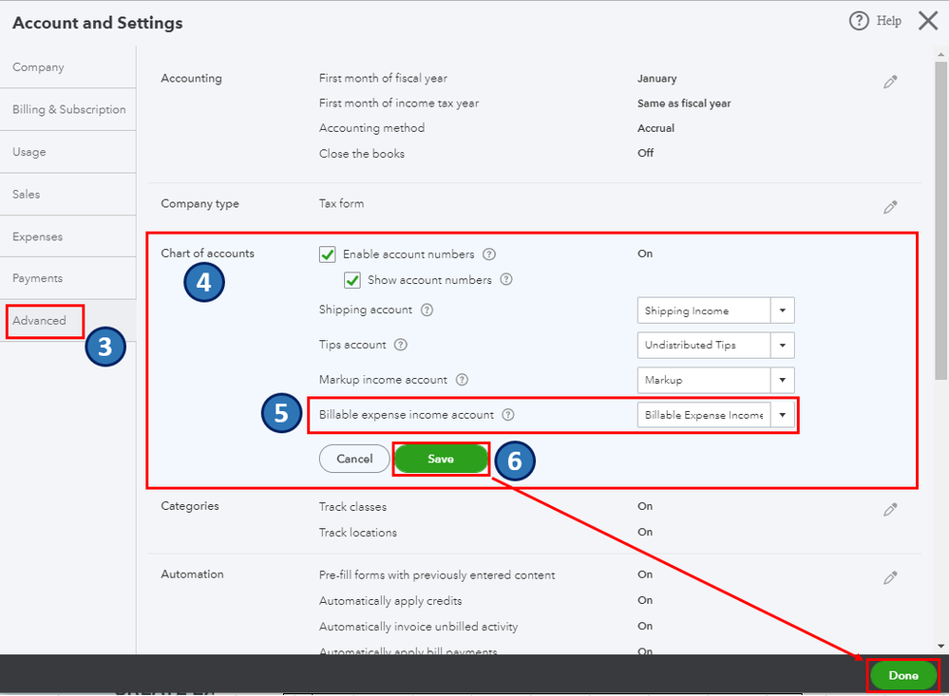Edit Company type using pencil icon
Viewport: 949px width, 696px height.
click(890, 207)
